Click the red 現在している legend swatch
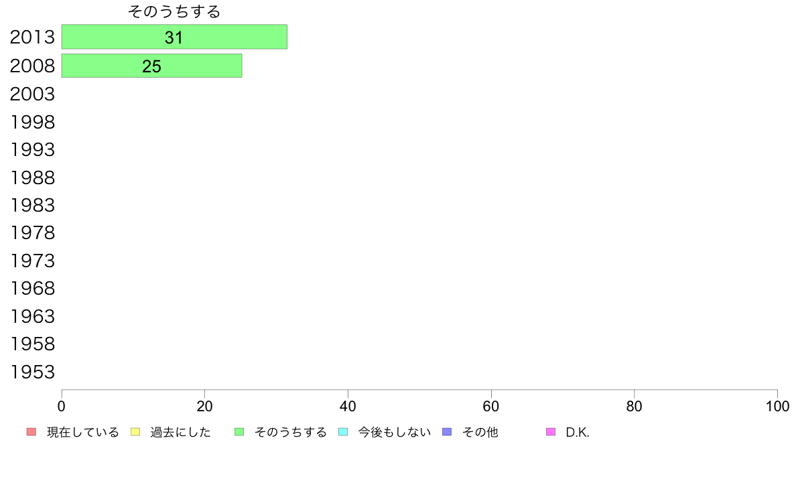This screenshot has height=493, width=796. (x=31, y=432)
